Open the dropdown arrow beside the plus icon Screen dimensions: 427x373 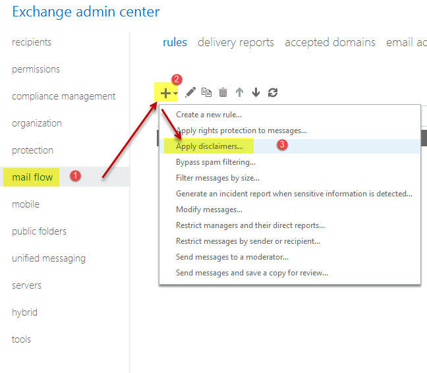click(175, 94)
